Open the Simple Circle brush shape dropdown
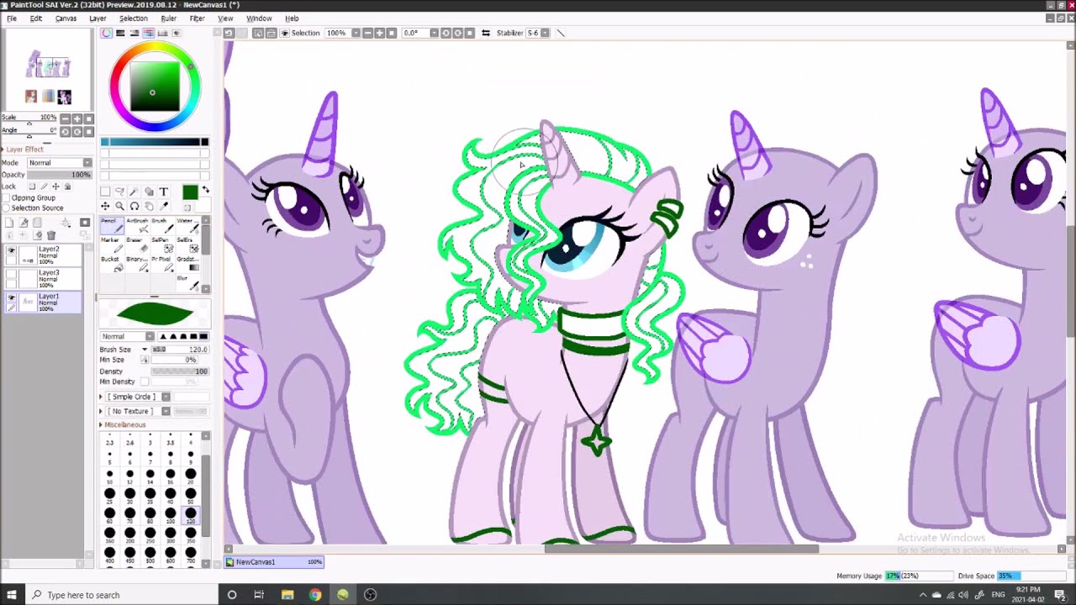This screenshot has height=605, width=1076. pyautogui.click(x=166, y=397)
